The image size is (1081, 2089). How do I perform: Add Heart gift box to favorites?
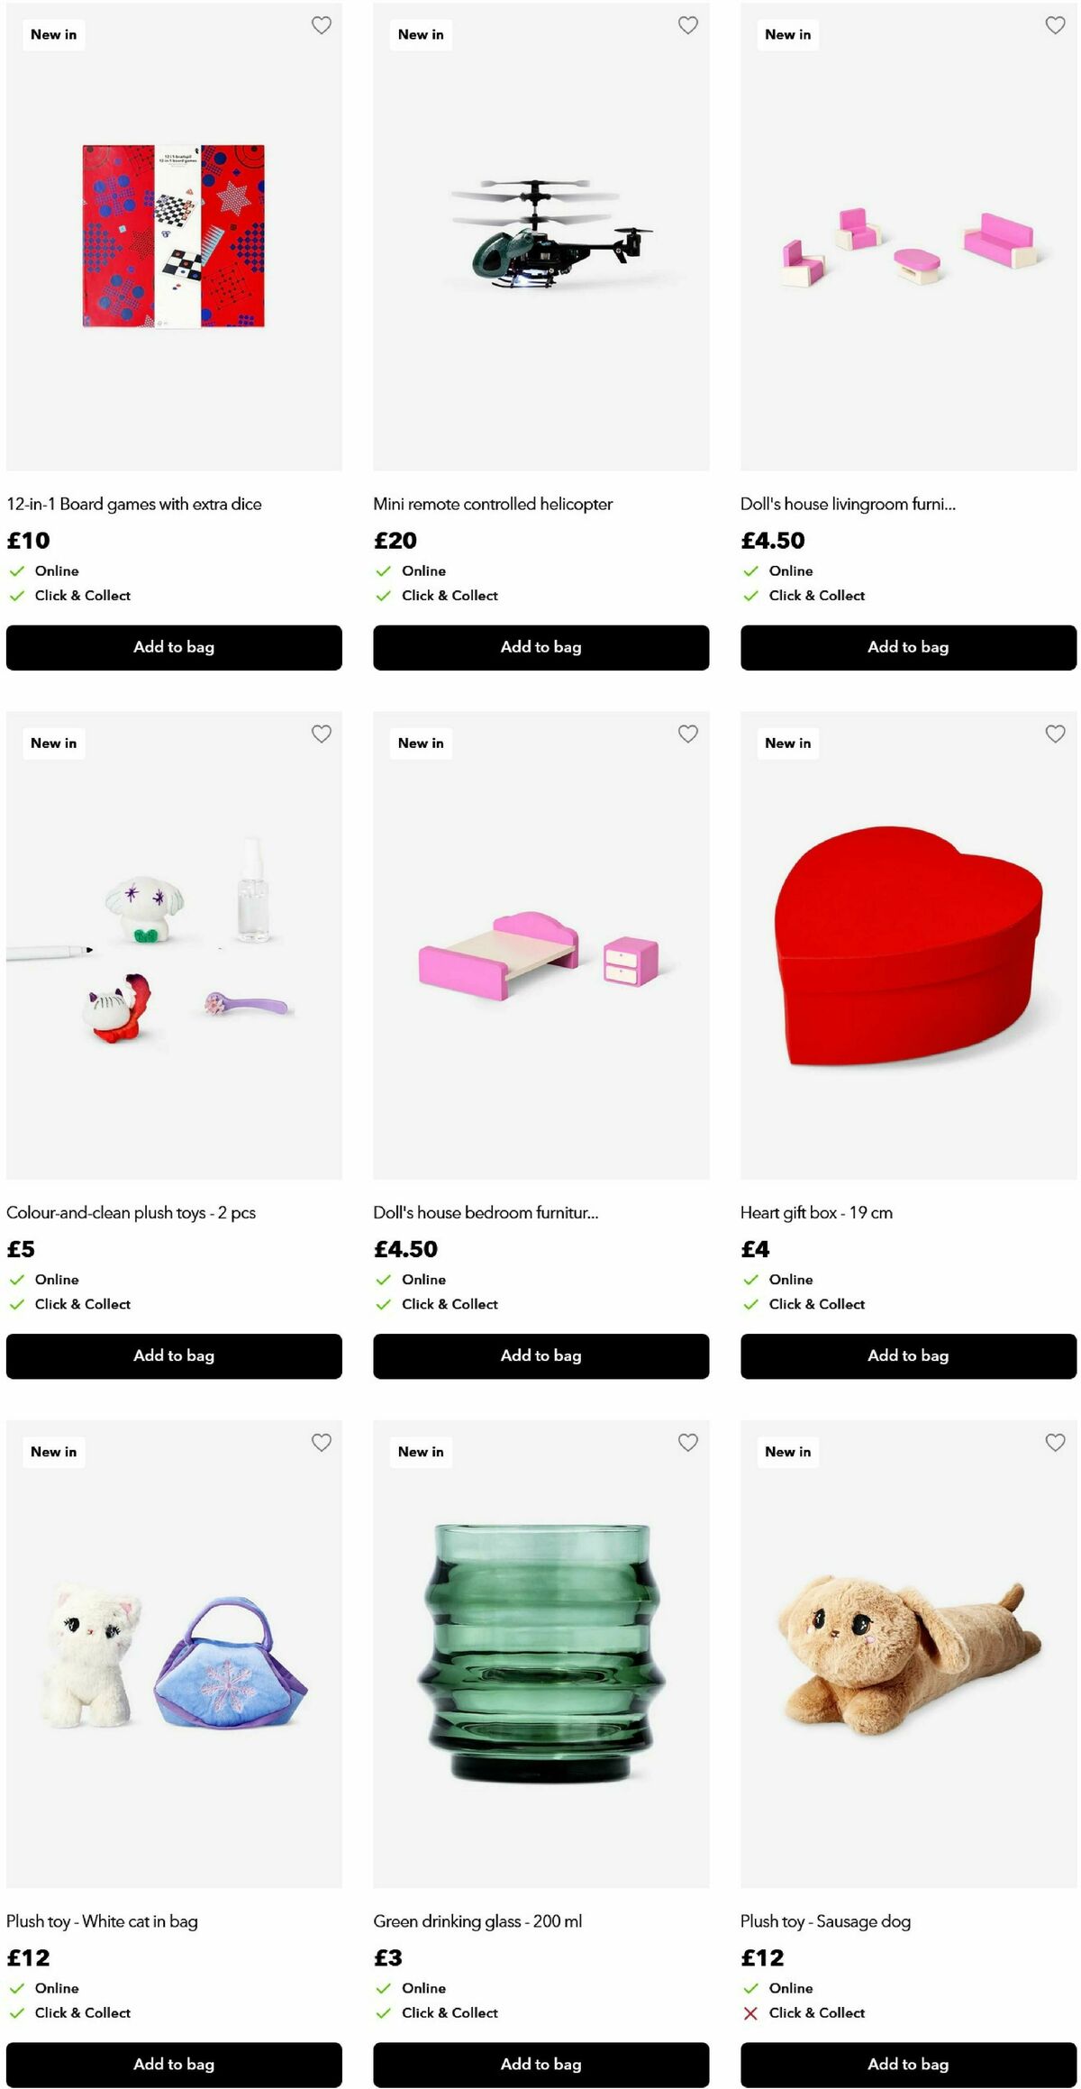point(1055,734)
